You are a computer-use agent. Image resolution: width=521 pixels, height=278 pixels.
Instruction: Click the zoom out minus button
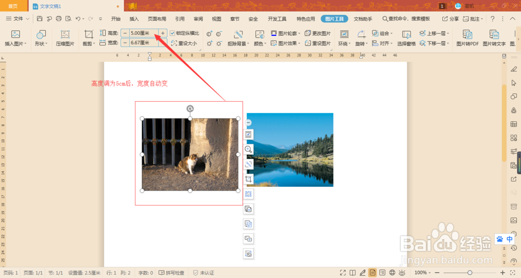pos(437,273)
